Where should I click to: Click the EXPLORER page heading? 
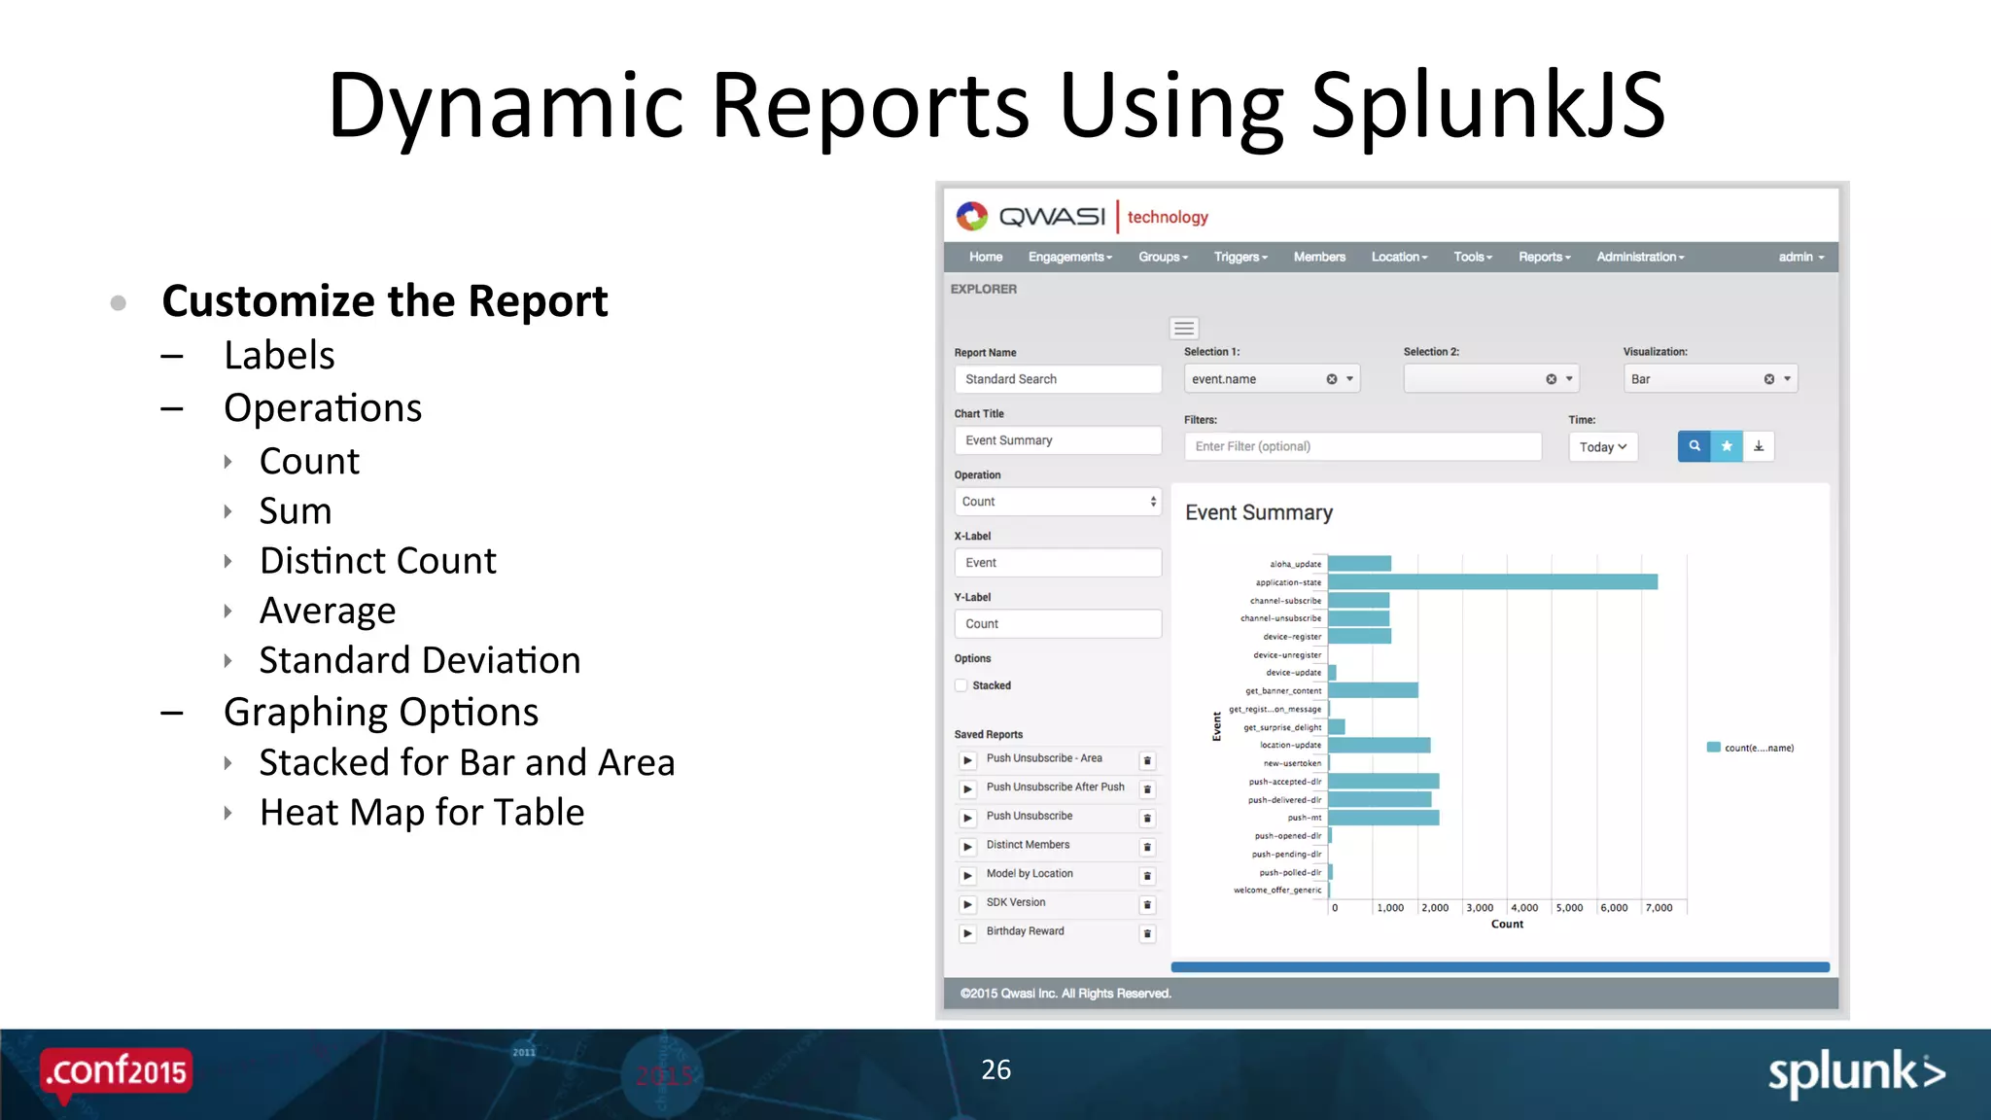[x=984, y=289]
